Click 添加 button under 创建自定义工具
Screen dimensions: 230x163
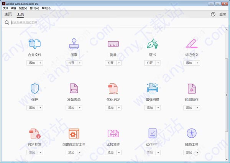click(71, 153)
